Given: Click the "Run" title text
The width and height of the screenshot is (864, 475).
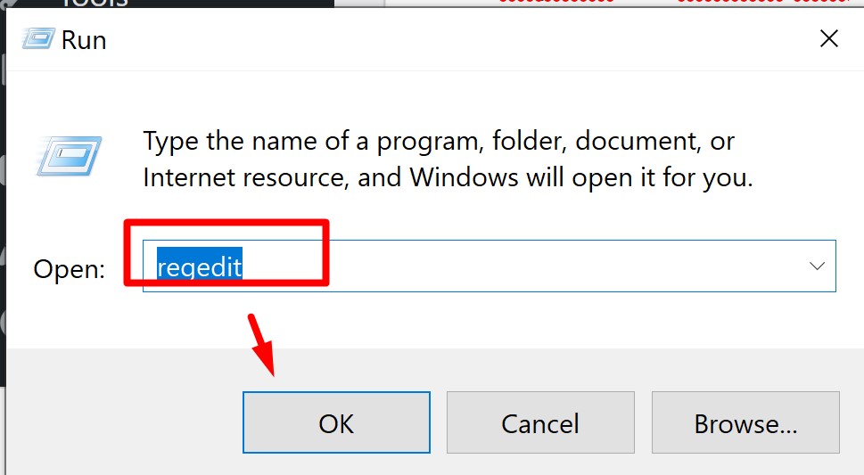Looking at the screenshot, I should [x=84, y=40].
